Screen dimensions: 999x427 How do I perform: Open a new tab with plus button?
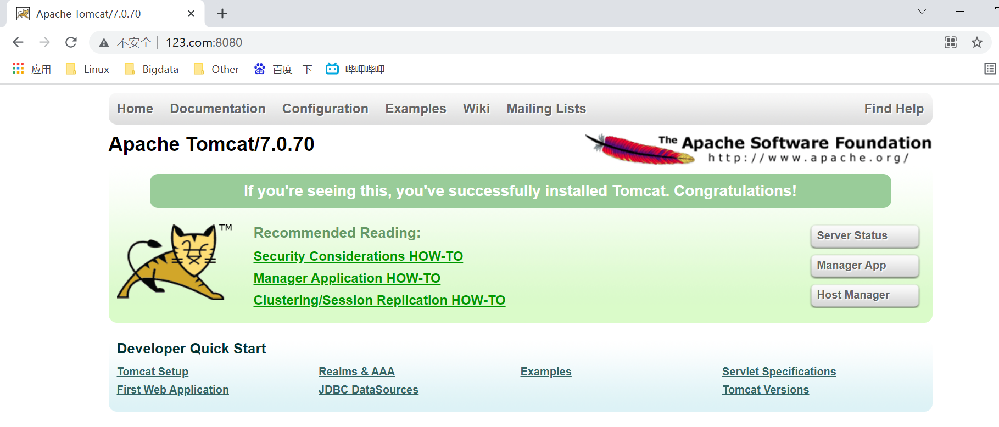coord(222,14)
